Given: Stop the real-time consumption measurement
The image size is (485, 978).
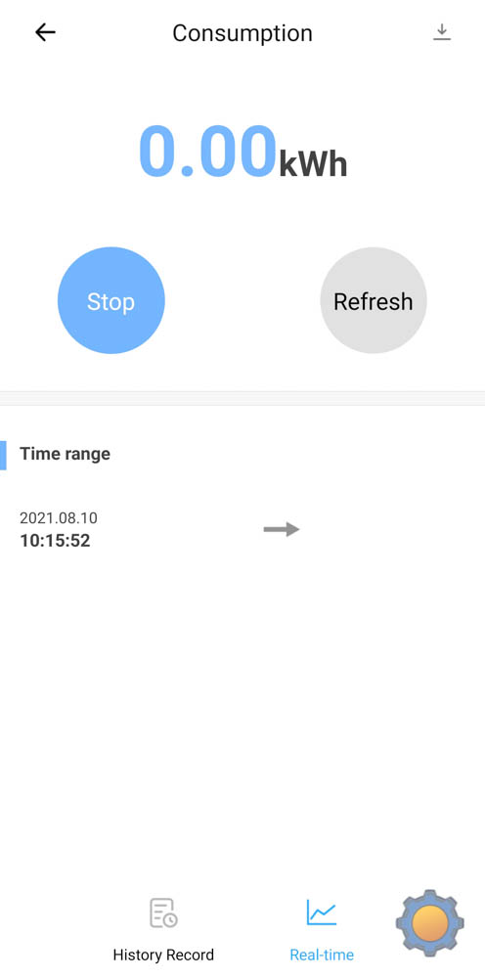Looking at the screenshot, I should 110,300.
